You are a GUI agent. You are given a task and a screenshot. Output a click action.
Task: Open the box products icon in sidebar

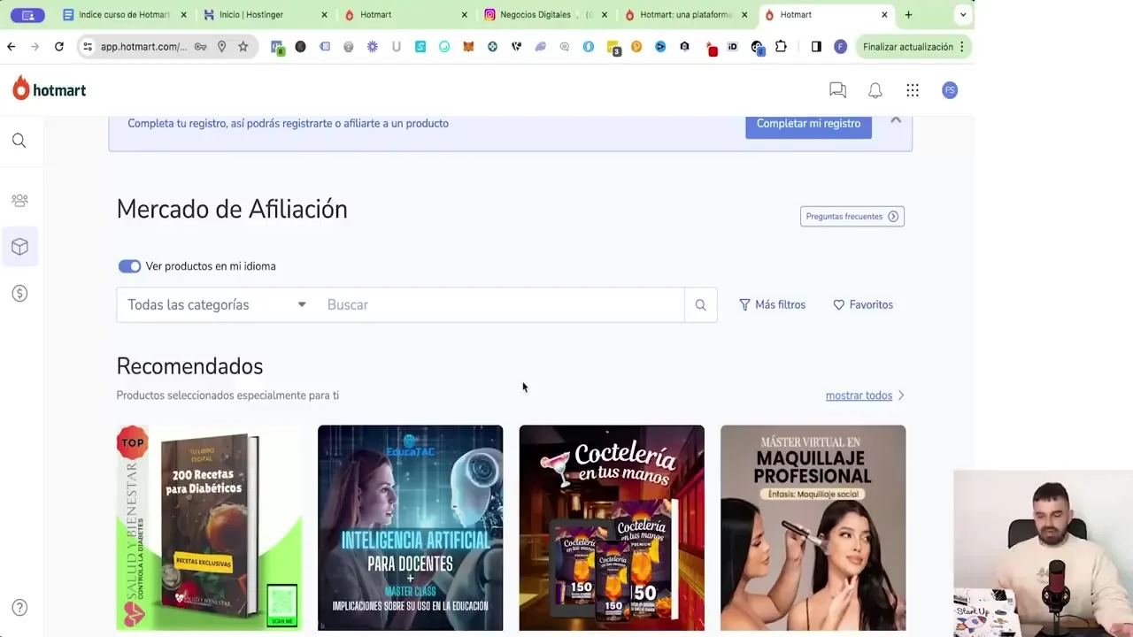[19, 247]
